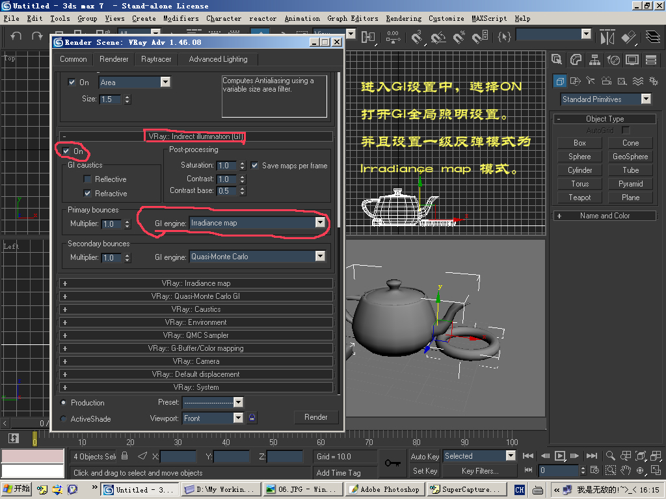Disable Refractive GI caustics
666x499 pixels.
click(x=88, y=193)
